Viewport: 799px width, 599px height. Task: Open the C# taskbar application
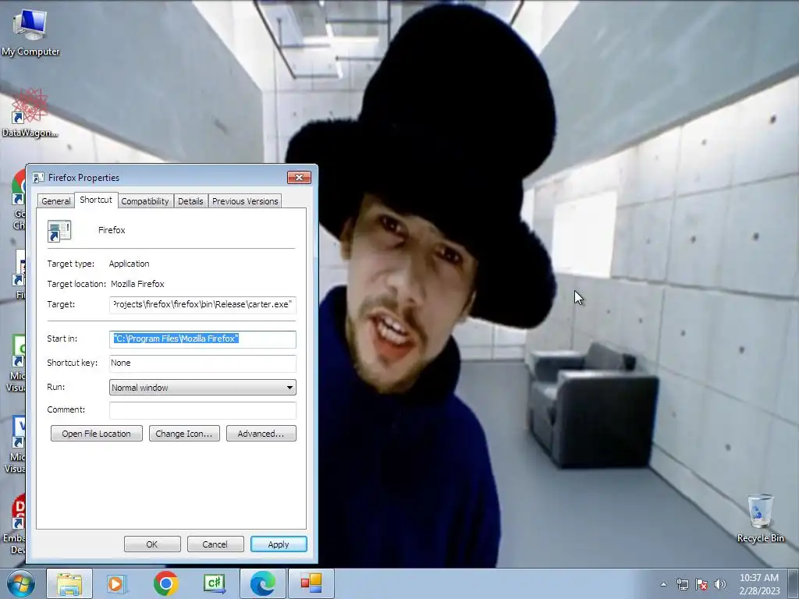point(214,583)
